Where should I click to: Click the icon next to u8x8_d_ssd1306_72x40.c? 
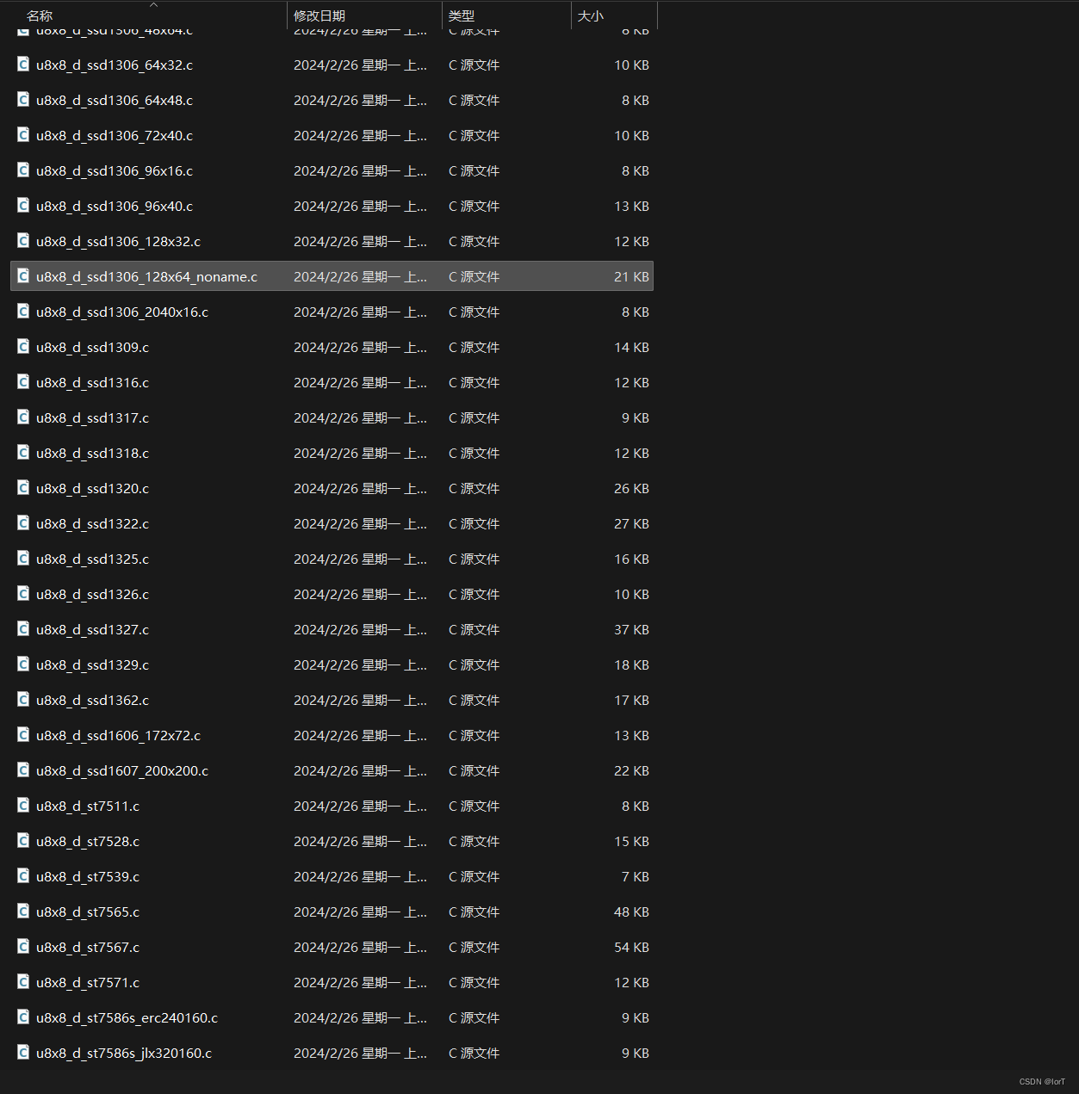(23, 135)
